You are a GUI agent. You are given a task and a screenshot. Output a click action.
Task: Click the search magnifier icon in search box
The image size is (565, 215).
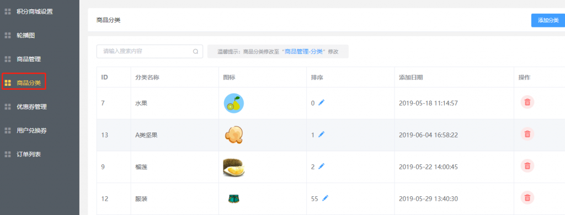click(196, 51)
